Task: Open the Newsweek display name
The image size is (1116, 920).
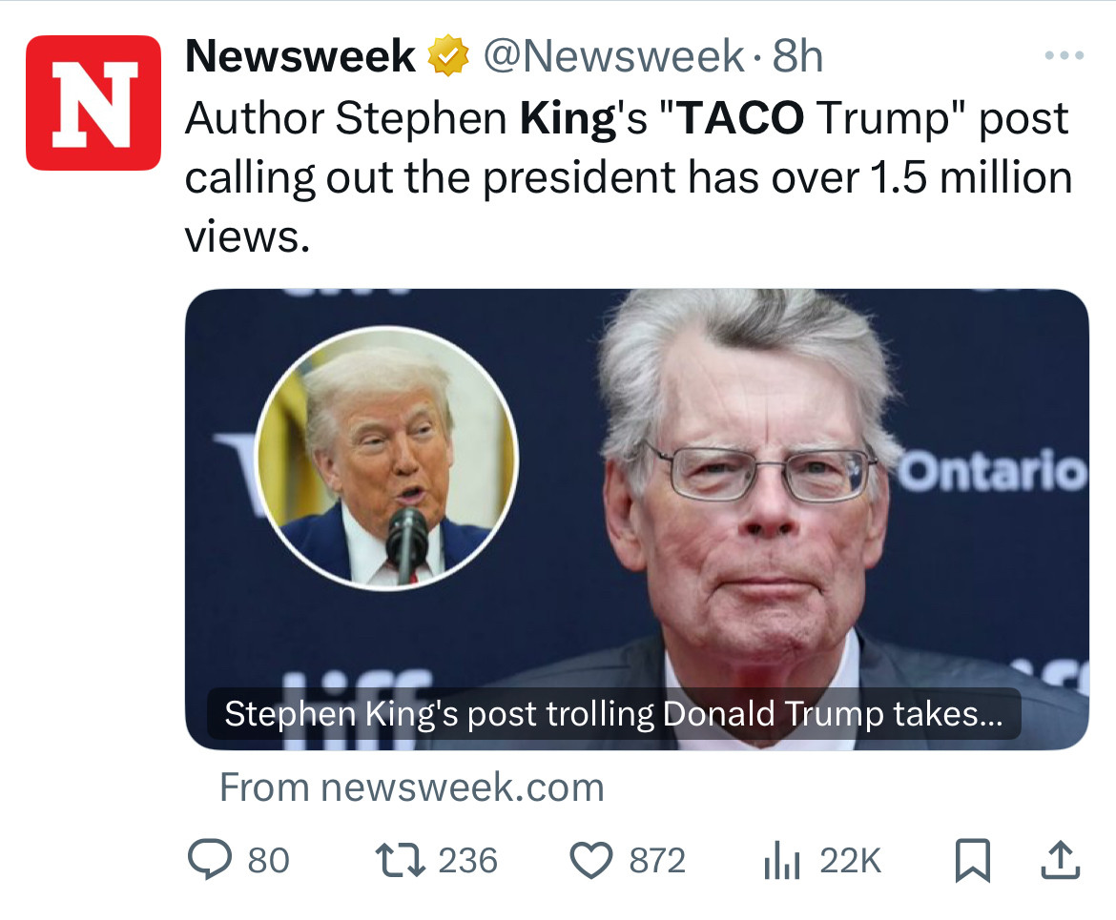Action: pos(300,55)
